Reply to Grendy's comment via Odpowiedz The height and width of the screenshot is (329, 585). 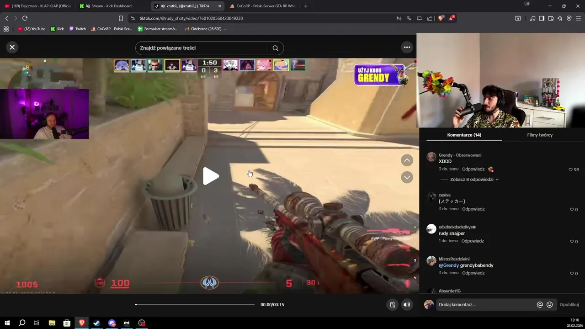(473, 169)
